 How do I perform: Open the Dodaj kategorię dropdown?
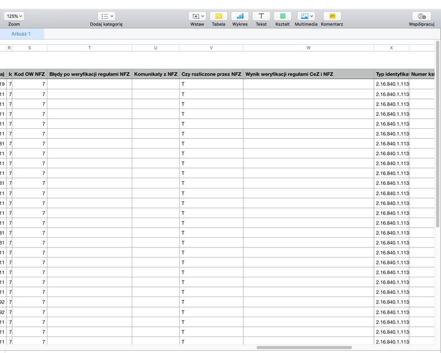pyautogui.click(x=106, y=16)
